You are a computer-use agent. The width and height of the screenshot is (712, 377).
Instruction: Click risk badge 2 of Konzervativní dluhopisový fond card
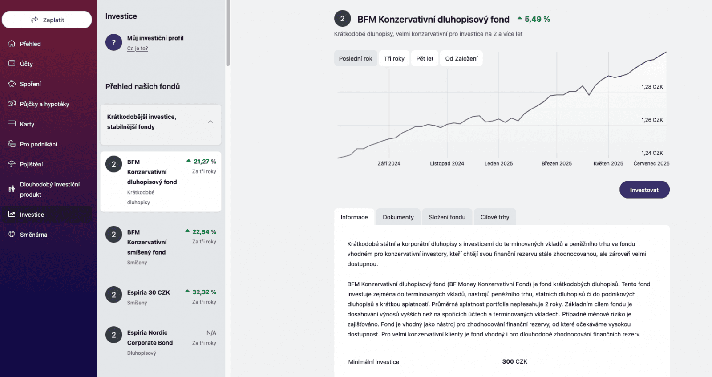pos(114,164)
